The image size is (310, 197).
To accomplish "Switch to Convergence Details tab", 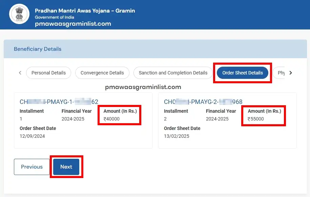I will click(102, 73).
